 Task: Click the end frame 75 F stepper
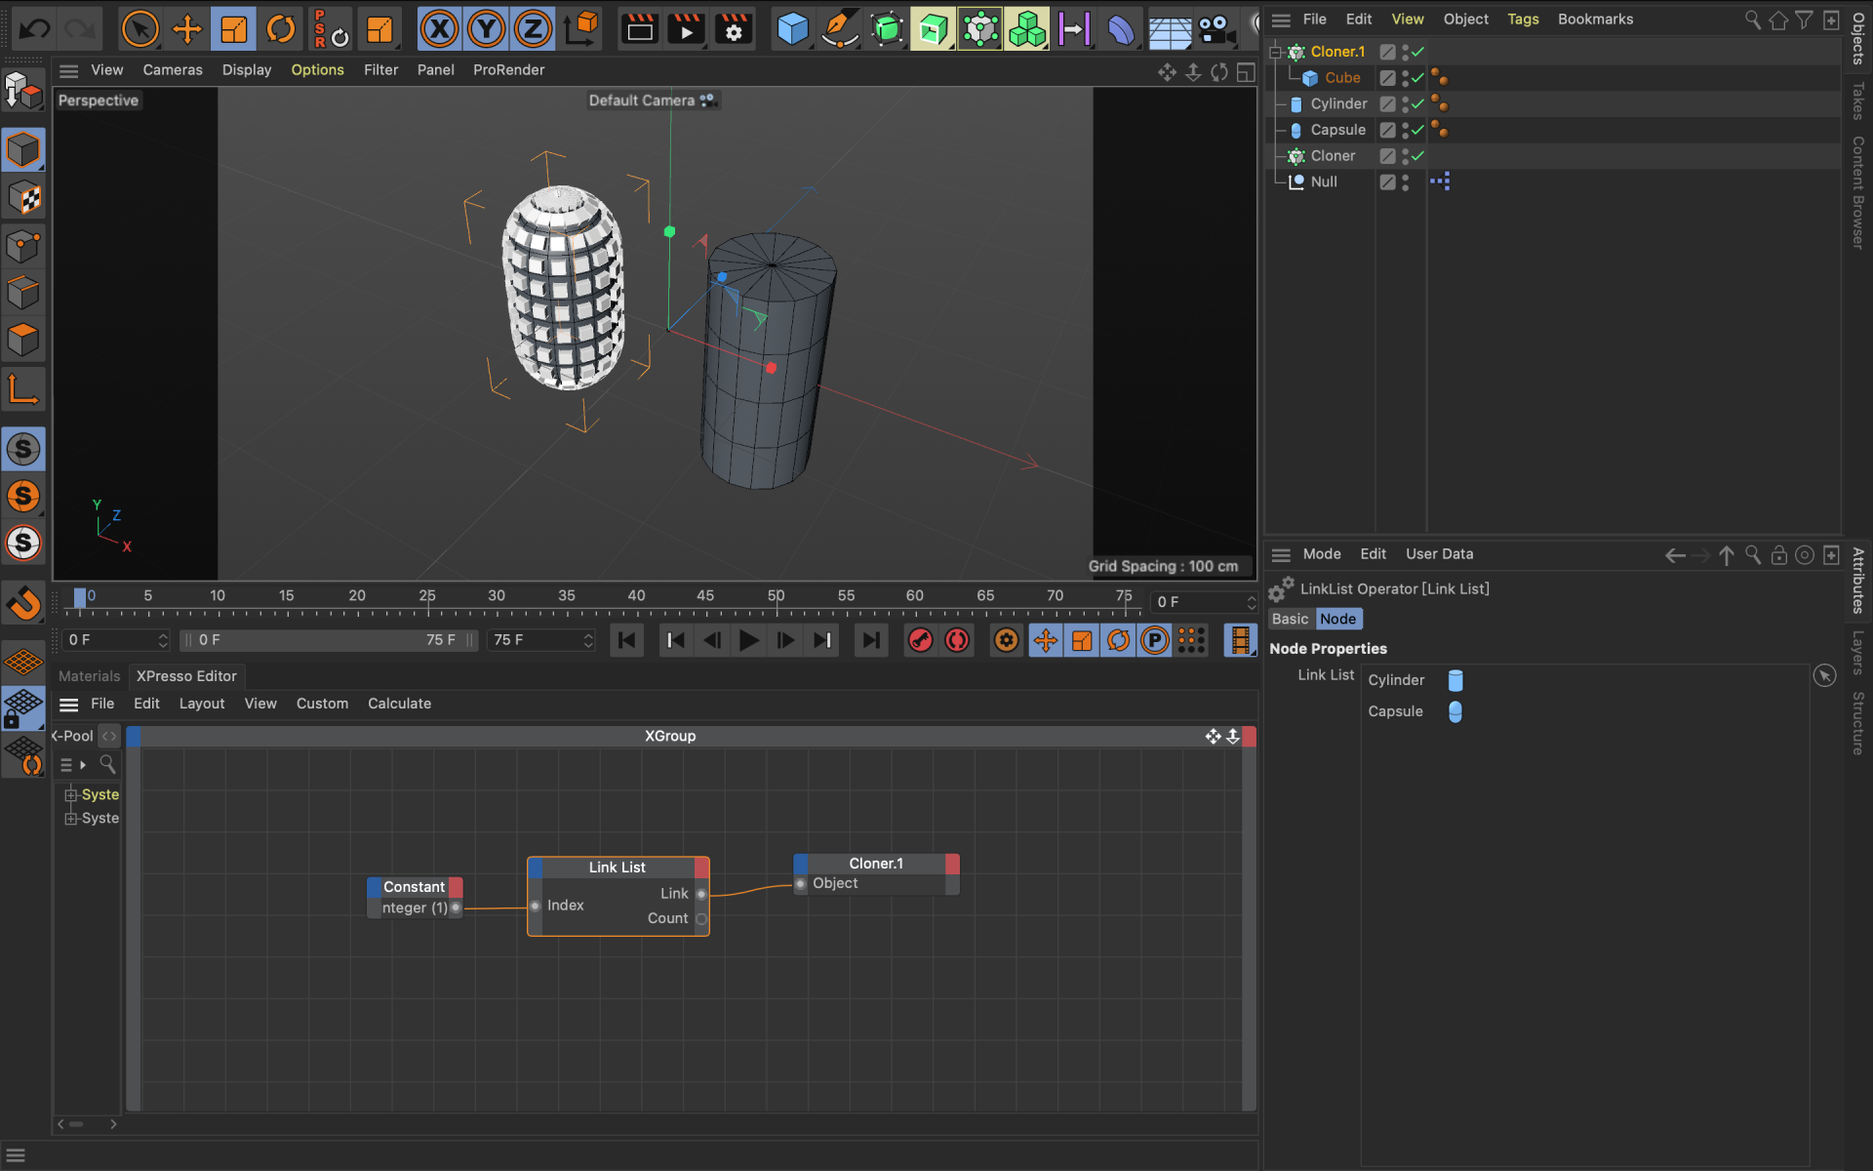click(x=588, y=640)
